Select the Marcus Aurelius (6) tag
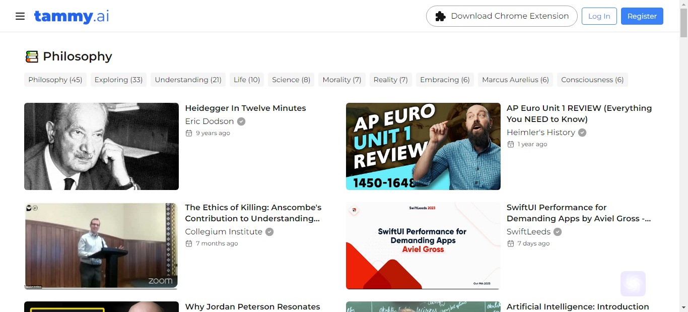The width and height of the screenshot is (688, 312). point(515,80)
